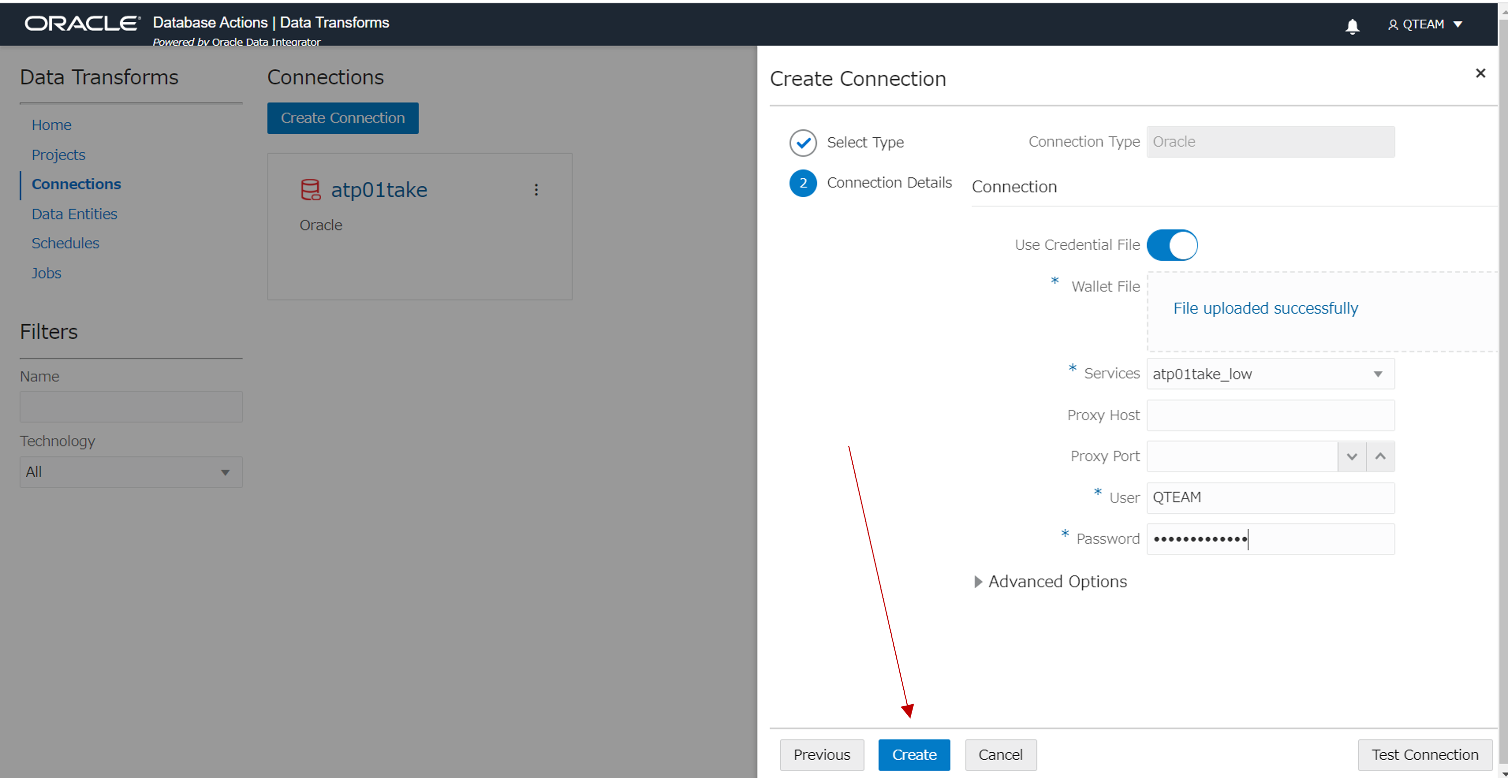The width and height of the screenshot is (1508, 778).
Task: Open the atp01take three-dot actions menu
Action: (x=536, y=190)
